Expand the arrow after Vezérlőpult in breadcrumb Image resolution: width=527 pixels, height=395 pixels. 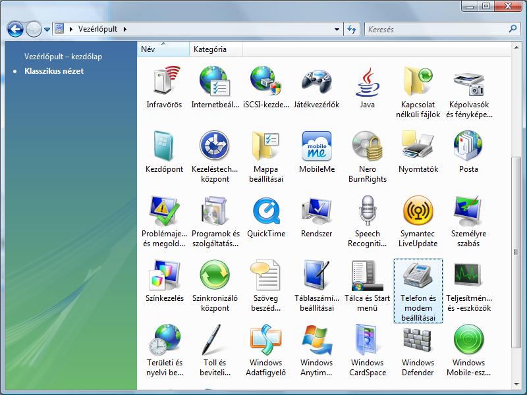coord(125,30)
